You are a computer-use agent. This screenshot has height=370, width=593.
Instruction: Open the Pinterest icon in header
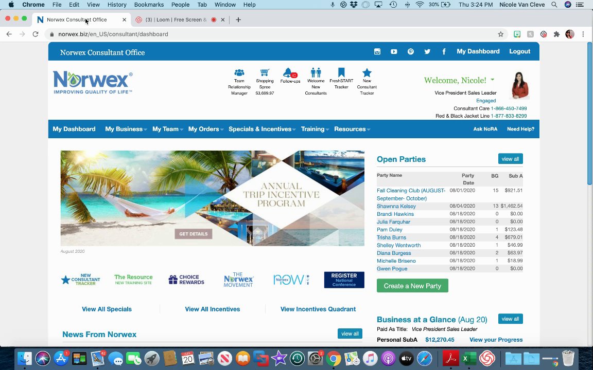[411, 52]
